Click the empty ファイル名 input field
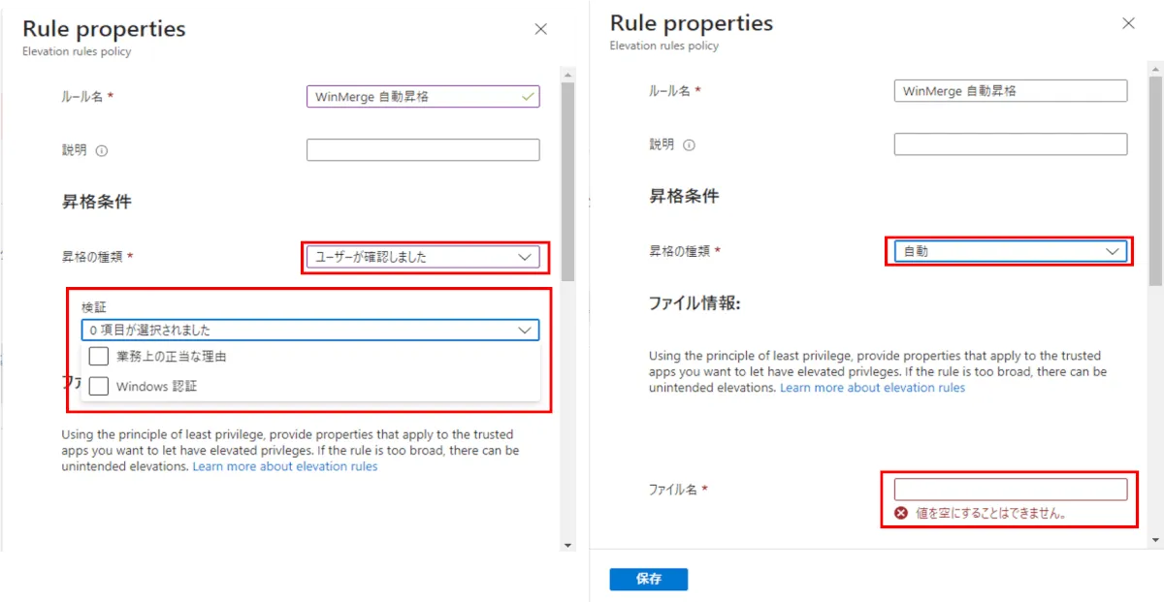1164x602 pixels. click(x=1011, y=489)
